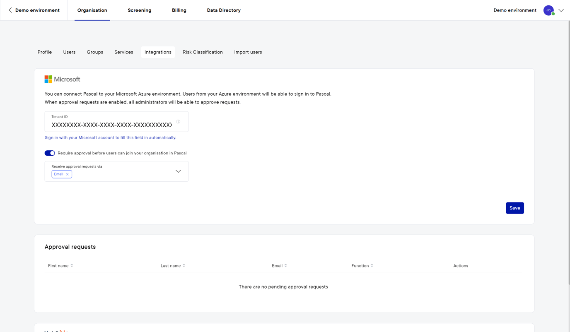Save the Microsoft integration settings

coord(514,207)
